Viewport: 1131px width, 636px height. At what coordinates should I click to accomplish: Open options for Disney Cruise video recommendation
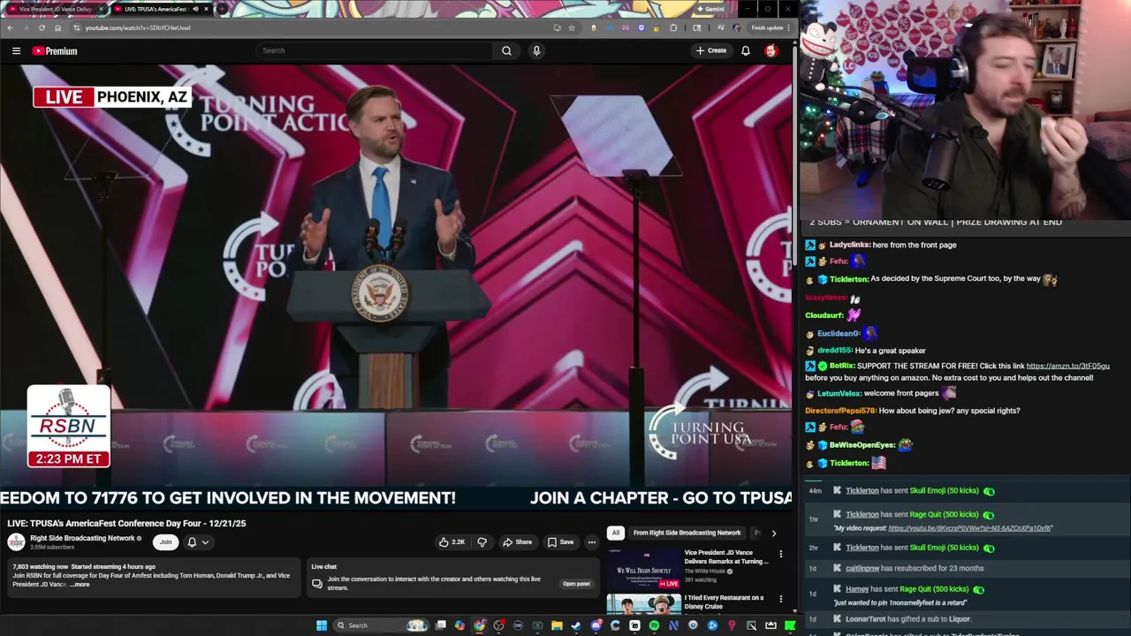tap(780, 599)
